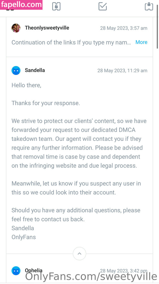Viewport: 159px width, 284px height.
Task: Expand the truncated message with More
Action: pos(141,42)
